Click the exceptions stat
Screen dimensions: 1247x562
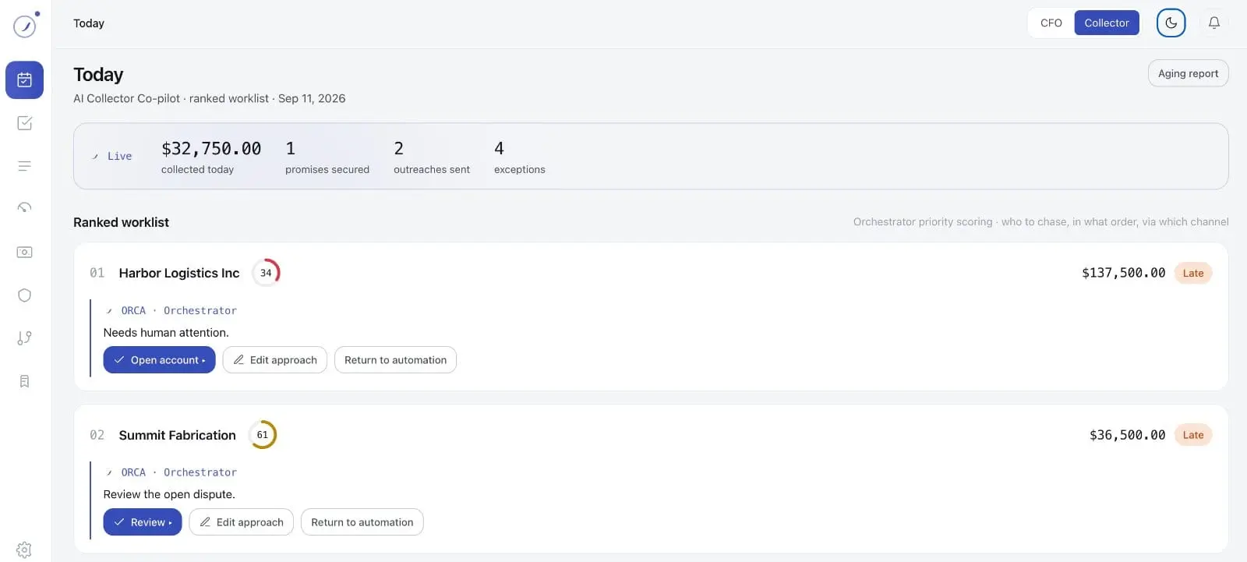[520, 157]
